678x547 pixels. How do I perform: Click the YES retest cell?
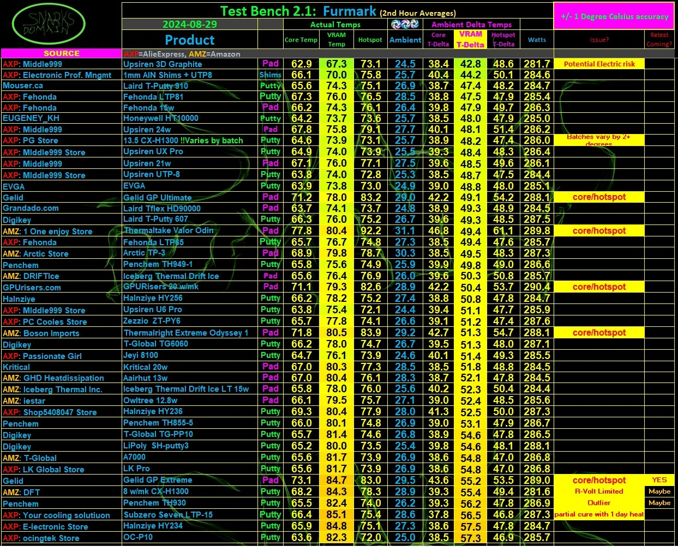click(659, 480)
